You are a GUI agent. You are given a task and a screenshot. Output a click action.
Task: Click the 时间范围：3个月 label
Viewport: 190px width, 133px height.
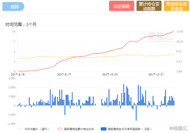pos(21,25)
